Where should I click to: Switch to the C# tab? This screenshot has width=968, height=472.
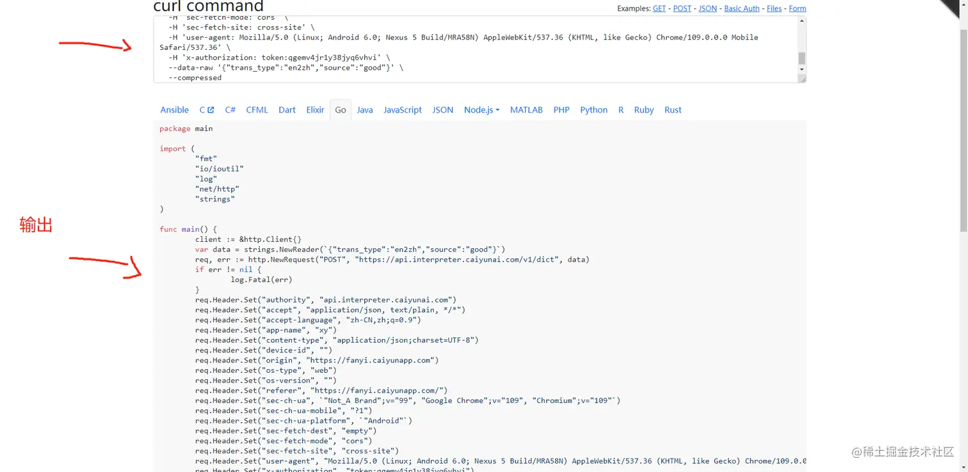(x=230, y=110)
